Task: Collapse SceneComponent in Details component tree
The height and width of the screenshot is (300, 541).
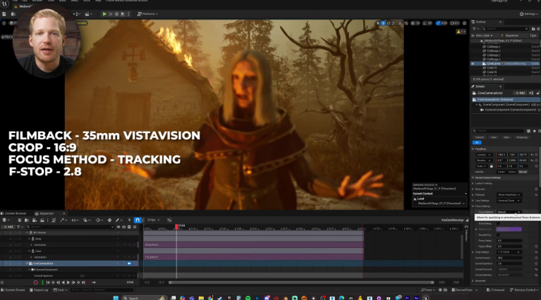Action: tap(477, 105)
